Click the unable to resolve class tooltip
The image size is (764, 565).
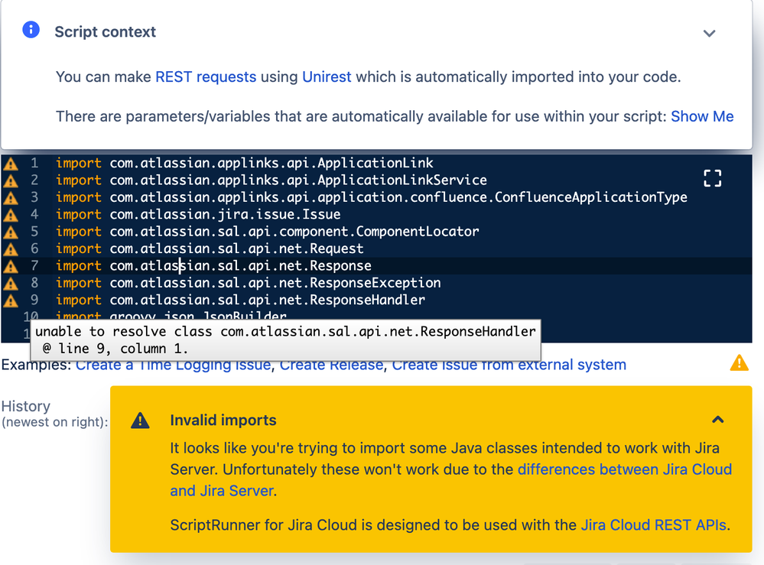pos(285,340)
